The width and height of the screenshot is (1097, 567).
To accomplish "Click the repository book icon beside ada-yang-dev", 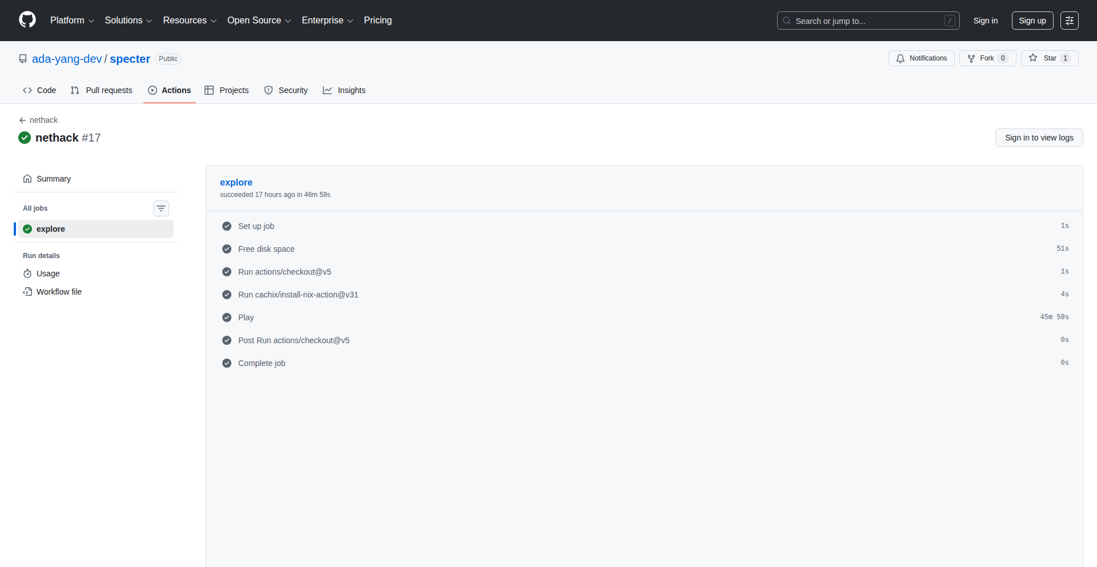I will 22,58.
